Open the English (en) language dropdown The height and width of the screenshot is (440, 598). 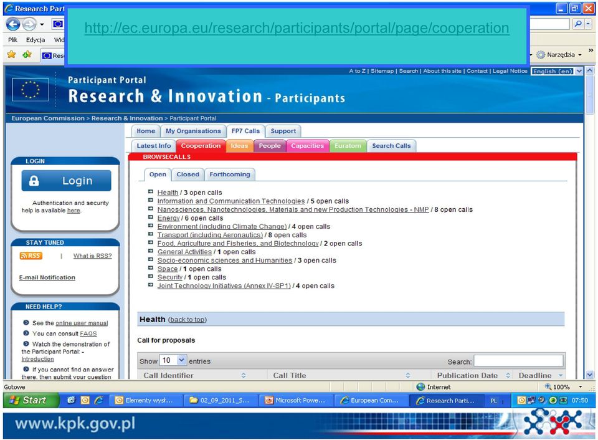coord(557,71)
